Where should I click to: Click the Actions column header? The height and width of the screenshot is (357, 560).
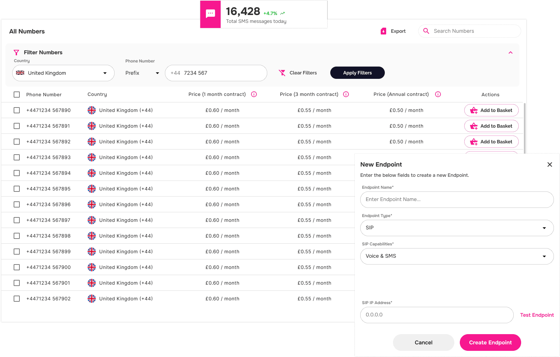[490, 95]
